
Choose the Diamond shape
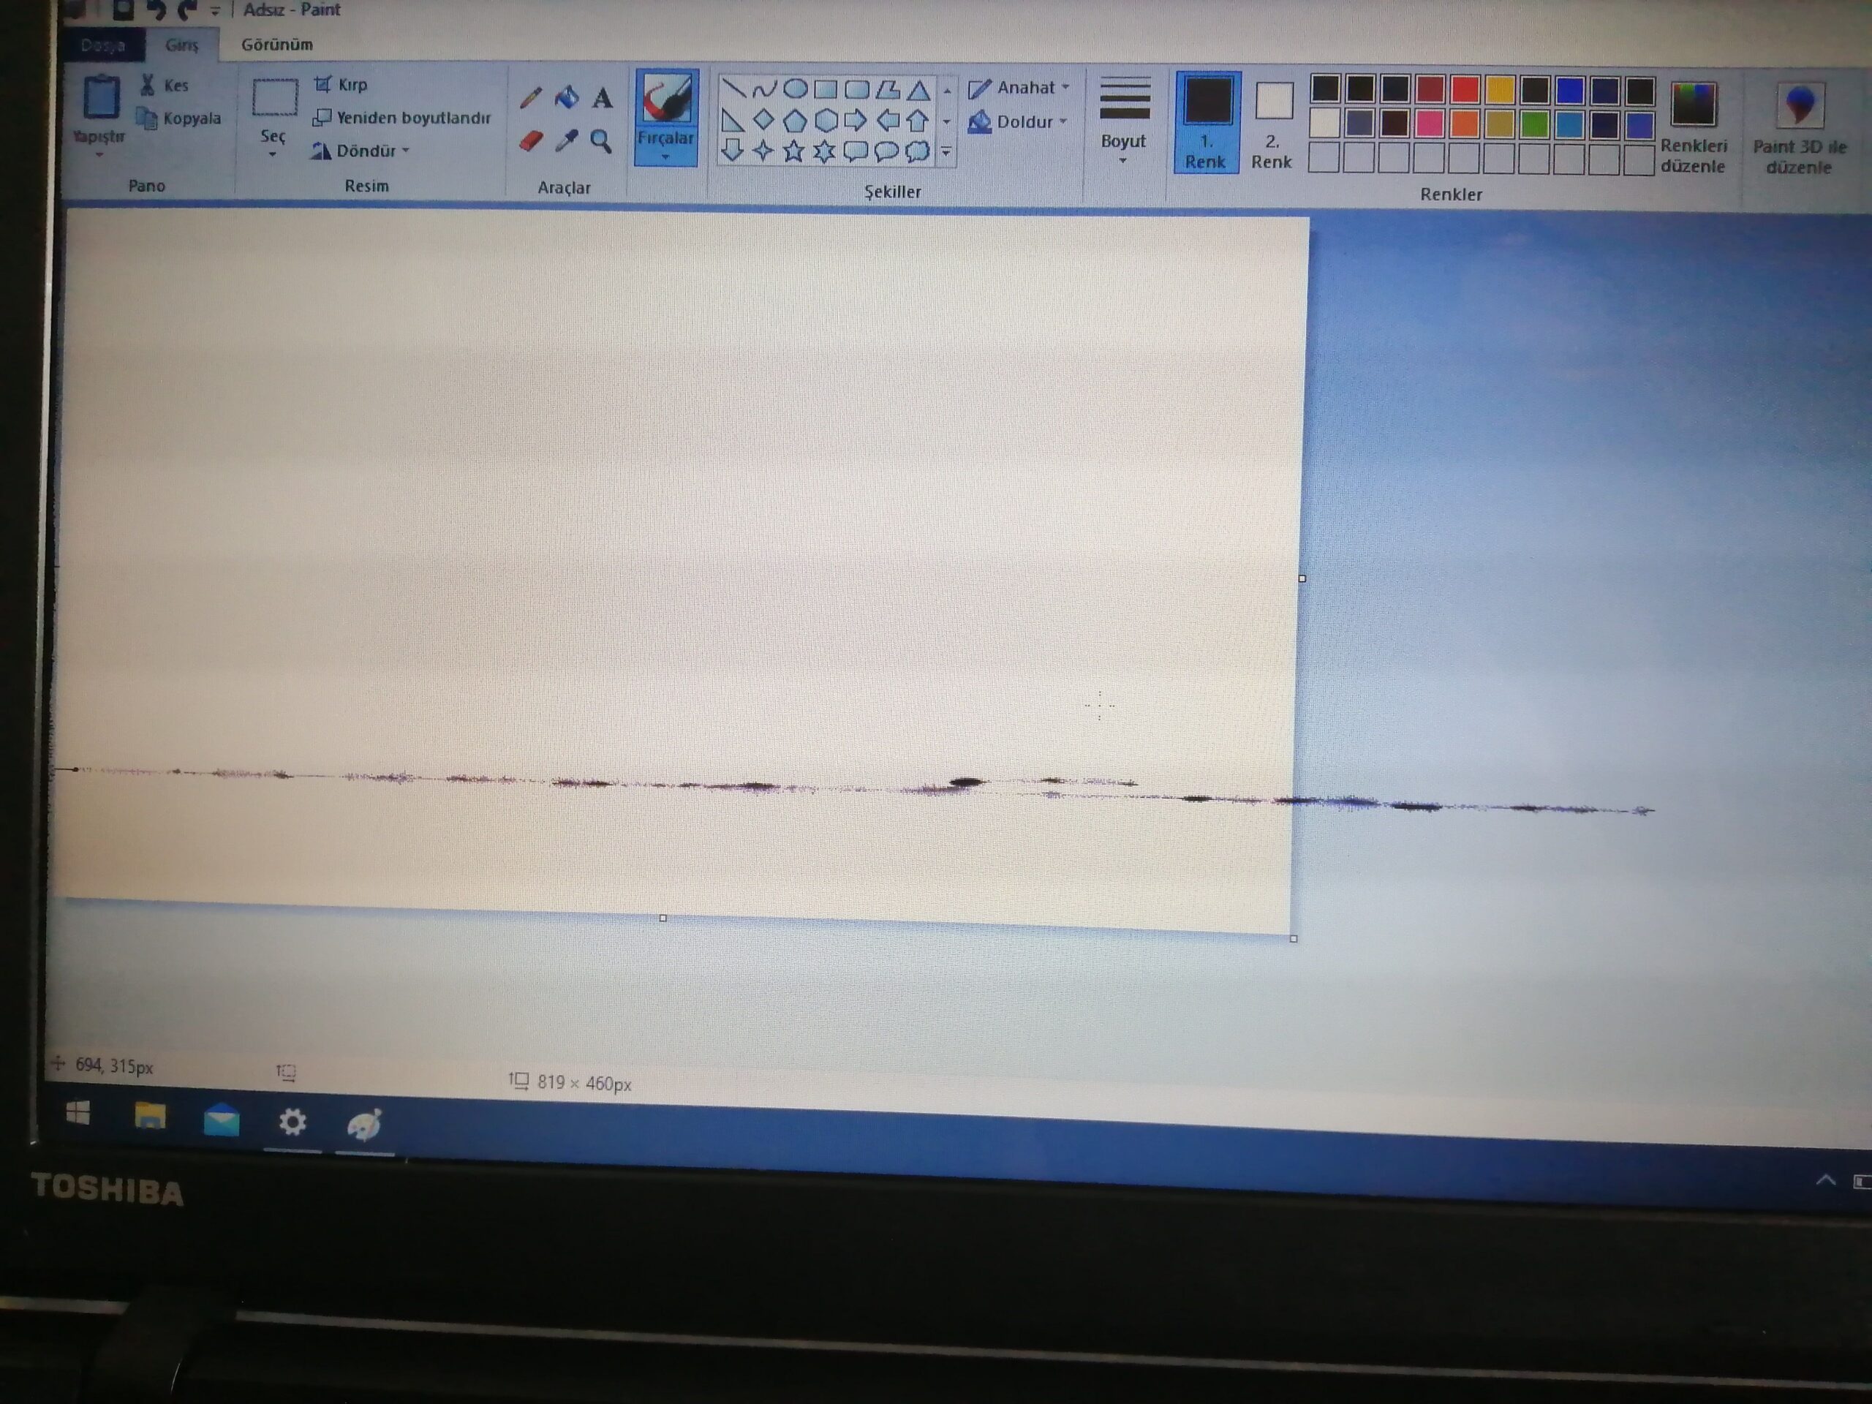click(x=763, y=120)
